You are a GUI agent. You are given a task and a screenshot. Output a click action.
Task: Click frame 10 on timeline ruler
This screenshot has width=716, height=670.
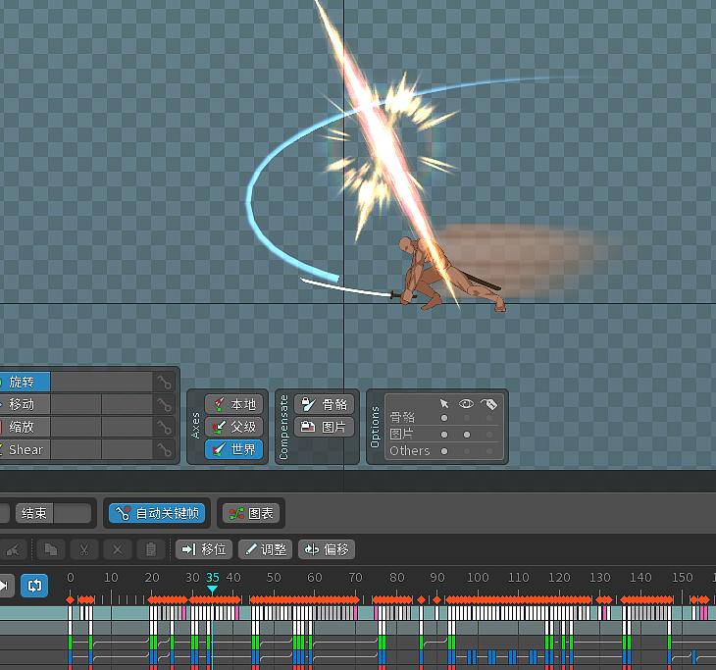pyautogui.click(x=111, y=578)
